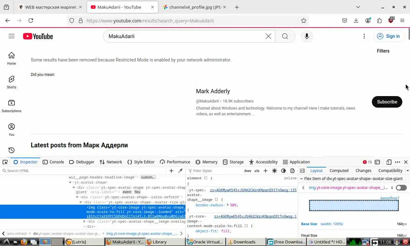Open the YouTube guide hamburger menu
This screenshot has width=410, height=246.
point(12,36)
